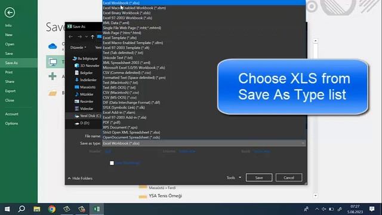Image resolution: width=382 pixels, height=215 pixels.
Task: Click the Add a Place plus icon
Action: point(53,76)
